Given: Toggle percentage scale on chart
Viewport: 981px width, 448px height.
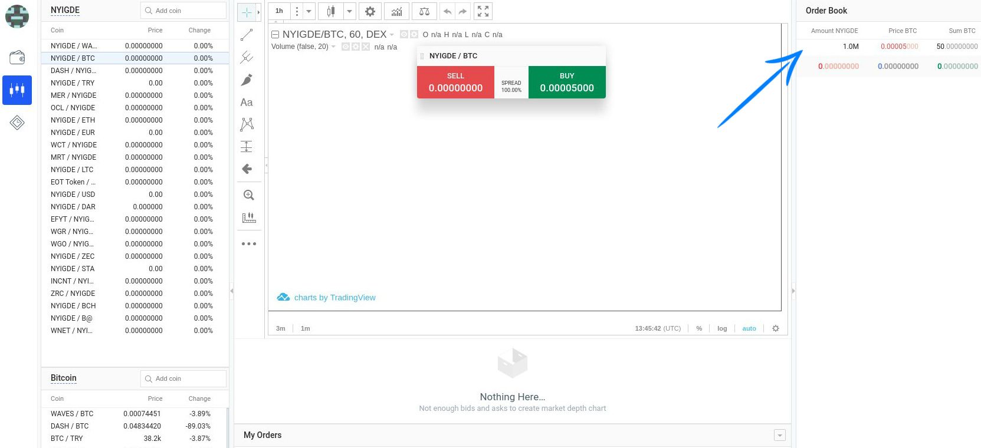Looking at the screenshot, I should click(x=699, y=328).
